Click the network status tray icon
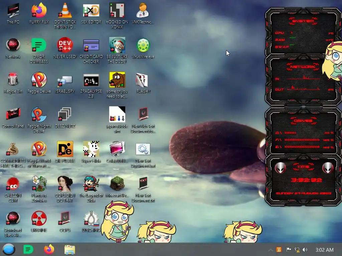This screenshot has height=256, width=342. coord(297,250)
